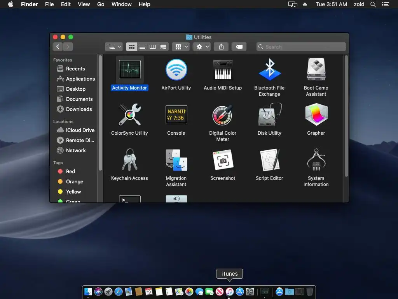Select Disk Utility icon
The image size is (398, 299).
(x=270, y=114)
